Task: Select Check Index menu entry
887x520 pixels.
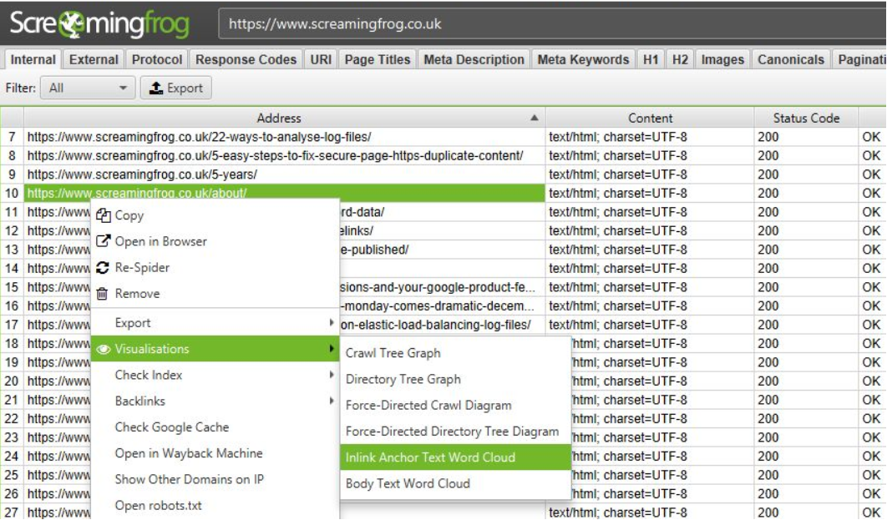Action: 215,375
